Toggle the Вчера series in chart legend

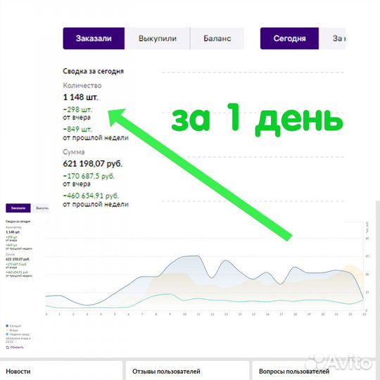[x=12, y=330]
